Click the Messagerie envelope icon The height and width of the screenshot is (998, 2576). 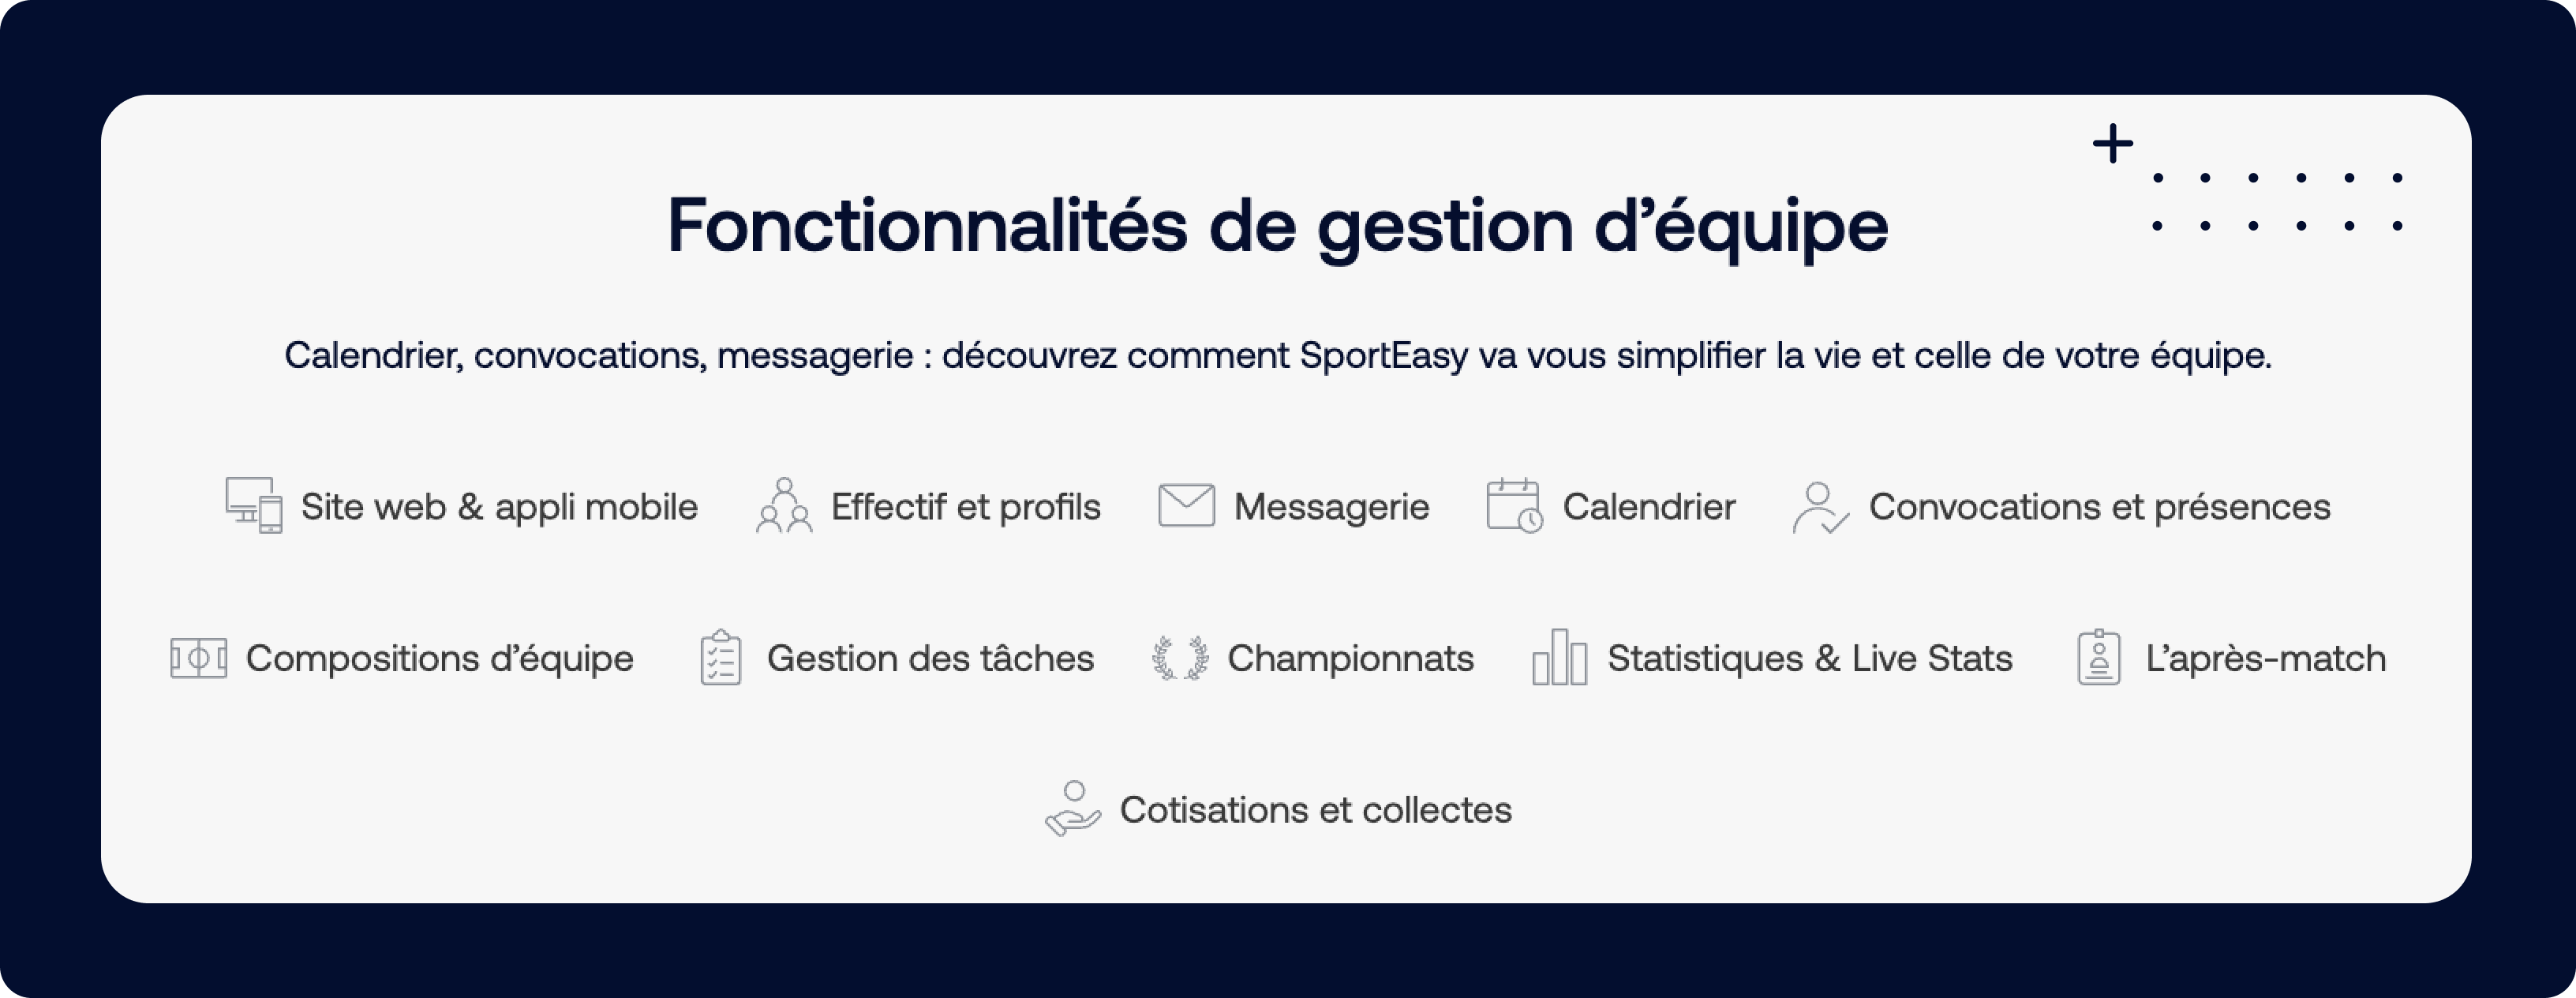(x=1186, y=505)
